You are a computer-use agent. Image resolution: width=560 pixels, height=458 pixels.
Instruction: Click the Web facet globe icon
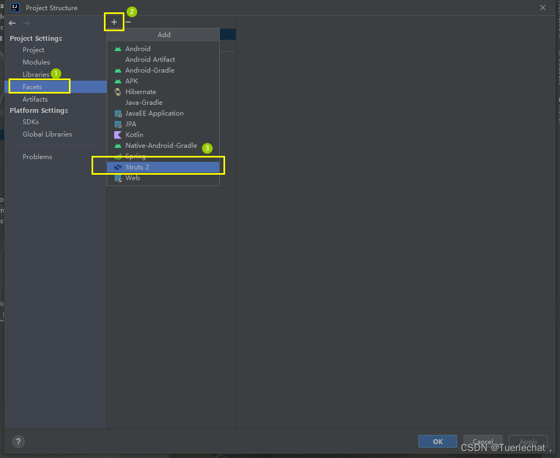point(118,178)
